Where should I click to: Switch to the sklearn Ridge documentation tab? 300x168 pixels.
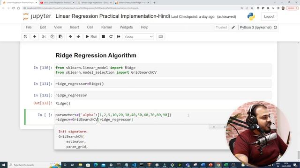tap(132, 3)
